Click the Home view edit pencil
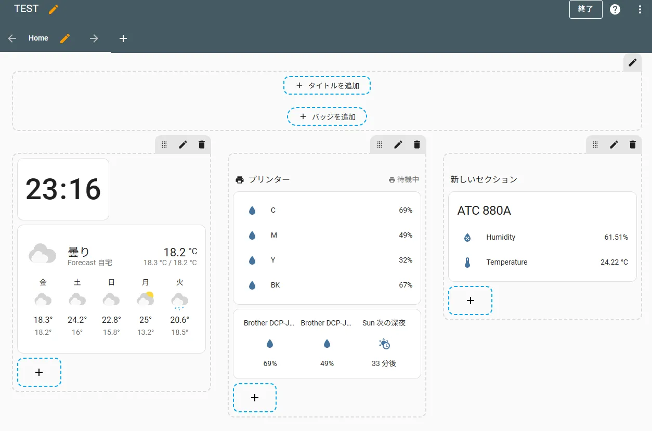652x431 pixels. click(65, 38)
